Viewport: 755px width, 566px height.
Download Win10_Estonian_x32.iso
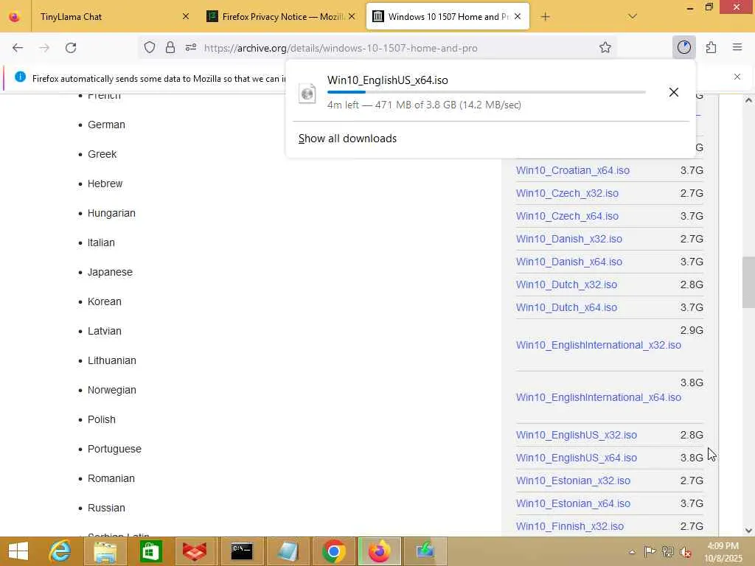pos(573,481)
